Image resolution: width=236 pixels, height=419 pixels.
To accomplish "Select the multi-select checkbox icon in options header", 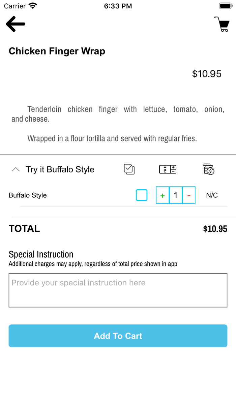I will click(129, 169).
